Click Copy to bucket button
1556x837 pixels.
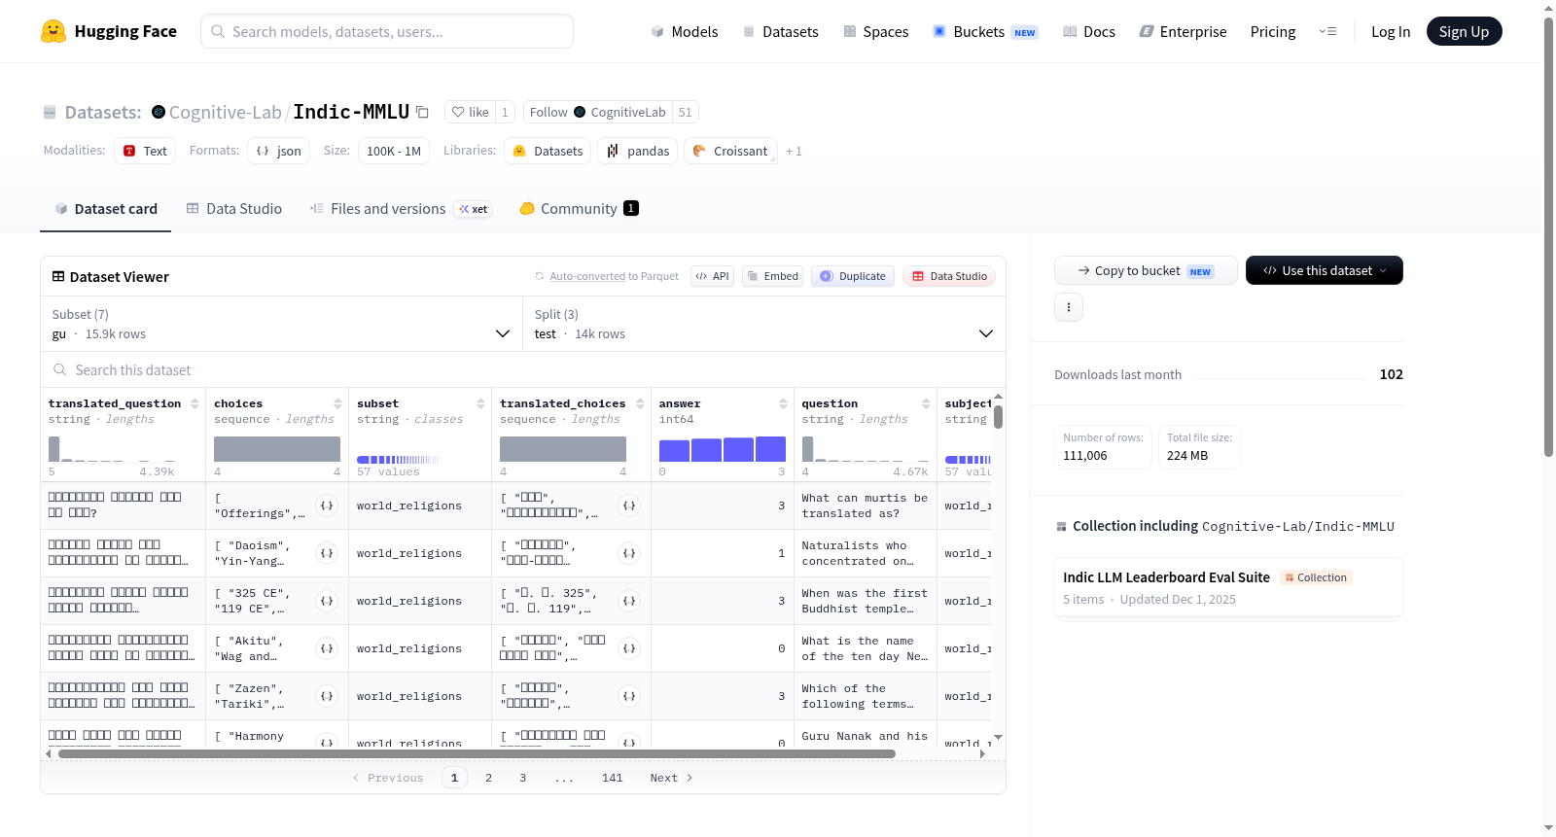tap(1146, 270)
